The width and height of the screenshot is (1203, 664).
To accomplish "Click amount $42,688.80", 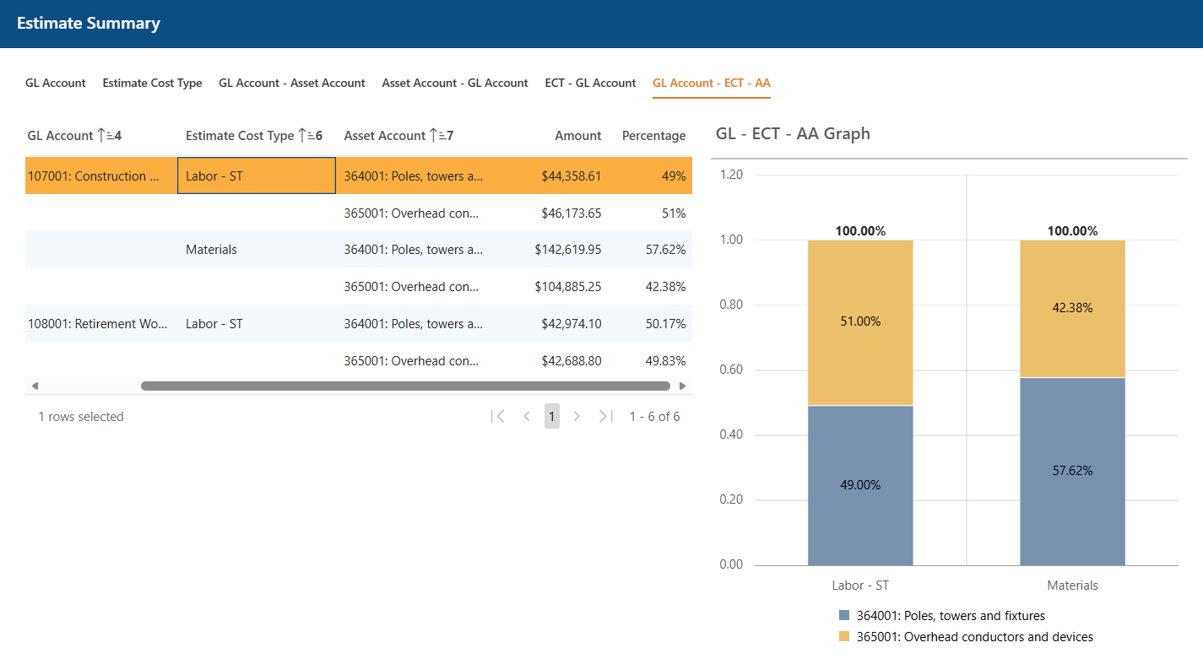I will [x=571, y=361].
